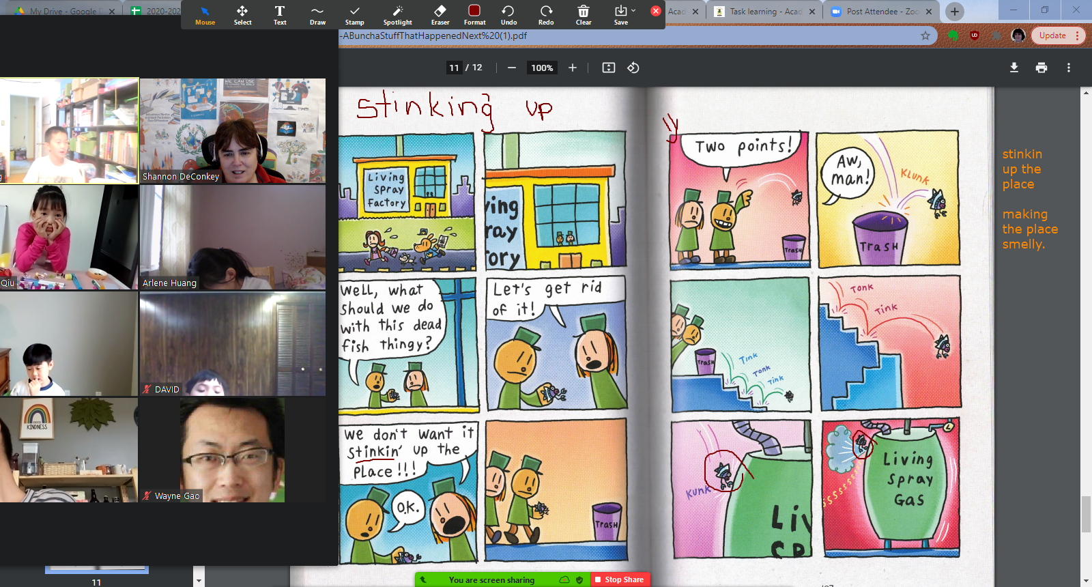
Task: Click the security shield icon in sharing bar
Action: 579,580
